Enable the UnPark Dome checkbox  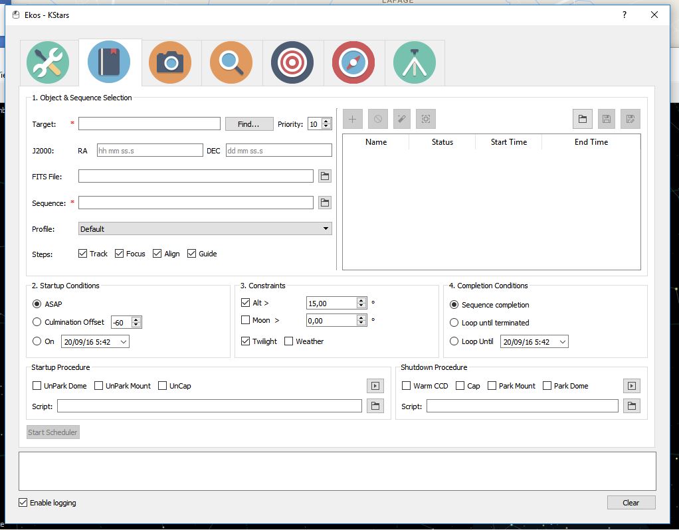[x=37, y=385]
